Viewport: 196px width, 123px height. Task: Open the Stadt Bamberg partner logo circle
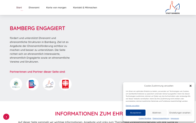[49, 84]
